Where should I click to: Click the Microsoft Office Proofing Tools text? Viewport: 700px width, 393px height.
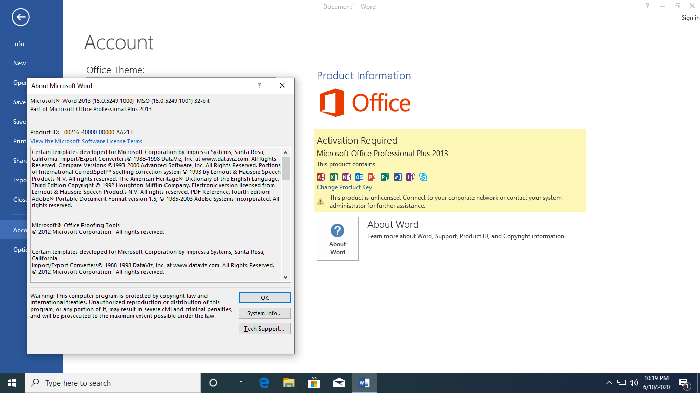76,225
